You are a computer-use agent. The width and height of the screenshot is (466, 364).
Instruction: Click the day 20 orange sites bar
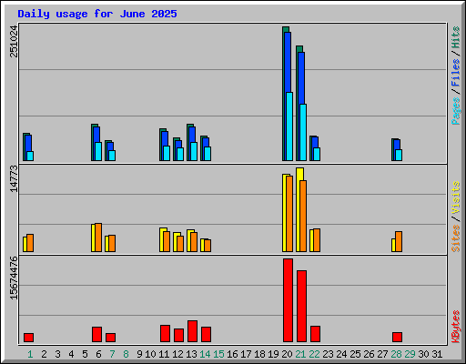click(289, 214)
